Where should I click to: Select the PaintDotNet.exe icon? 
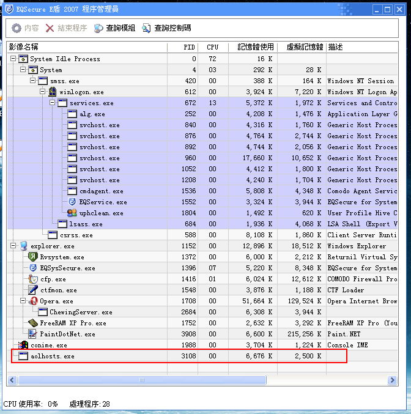tap(33, 334)
